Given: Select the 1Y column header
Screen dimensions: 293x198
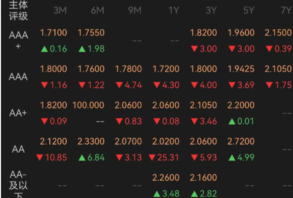Looking at the screenshot, I should pyautogui.click(x=174, y=10).
